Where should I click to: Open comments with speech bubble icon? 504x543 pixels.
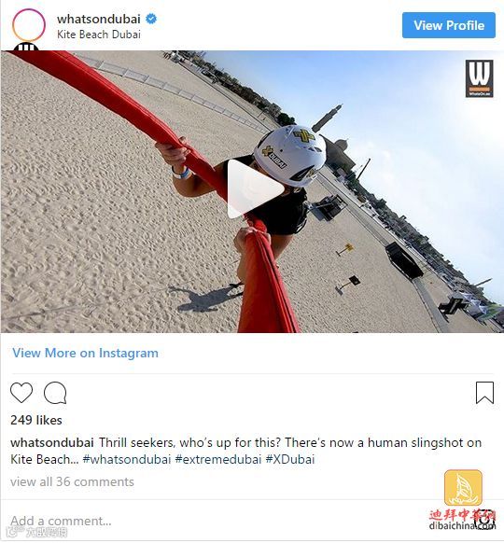click(x=55, y=393)
